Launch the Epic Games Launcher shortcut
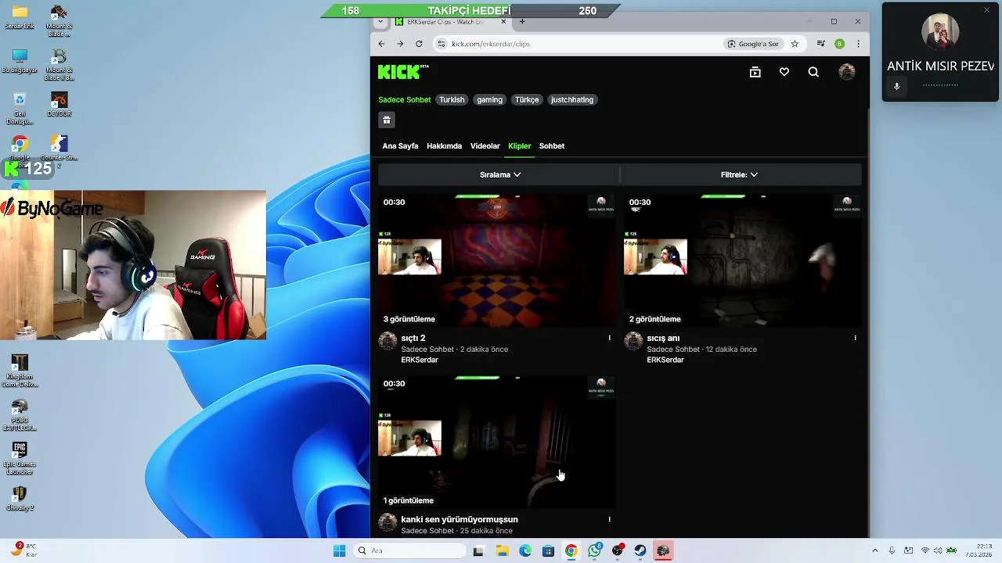Screen dimensions: 1002x563 20,458
